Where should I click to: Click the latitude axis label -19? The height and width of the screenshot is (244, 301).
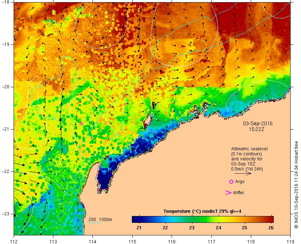5,44
